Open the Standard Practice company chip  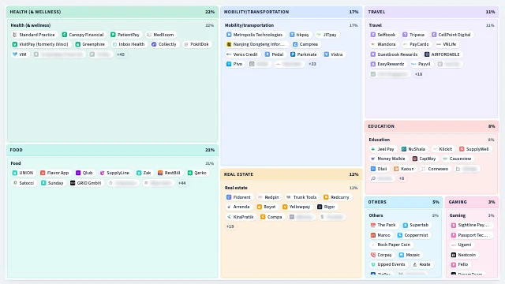33,35
